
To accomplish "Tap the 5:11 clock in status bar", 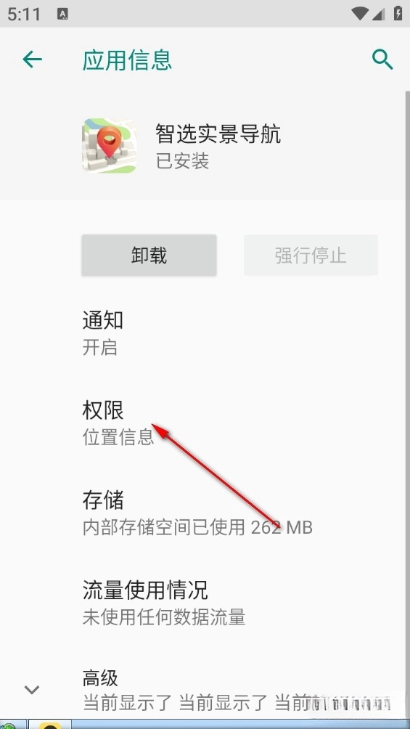I will tap(24, 14).
